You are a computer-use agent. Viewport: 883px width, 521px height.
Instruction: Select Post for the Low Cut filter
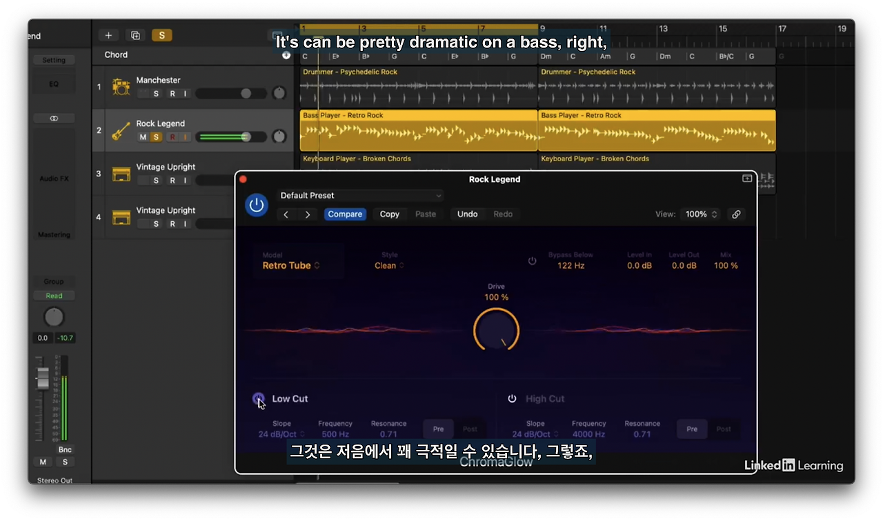[x=470, y=429]
